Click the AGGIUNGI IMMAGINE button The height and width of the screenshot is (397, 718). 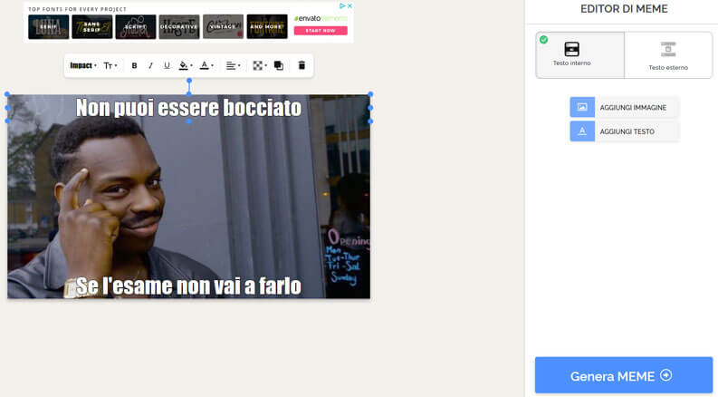coord(624,107)
